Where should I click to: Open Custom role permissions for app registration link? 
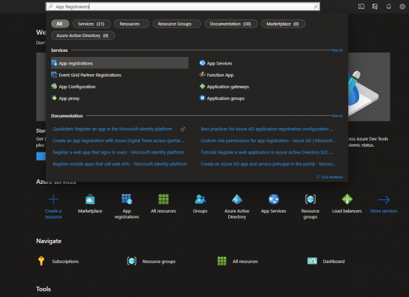click(x=268, y=141)
